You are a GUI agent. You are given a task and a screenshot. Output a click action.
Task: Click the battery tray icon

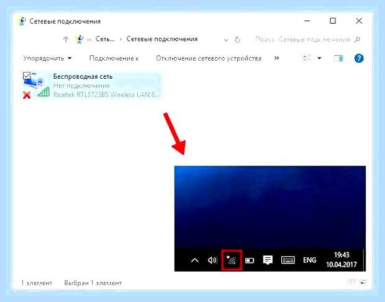pyautogui.click(x=250, y=260)
